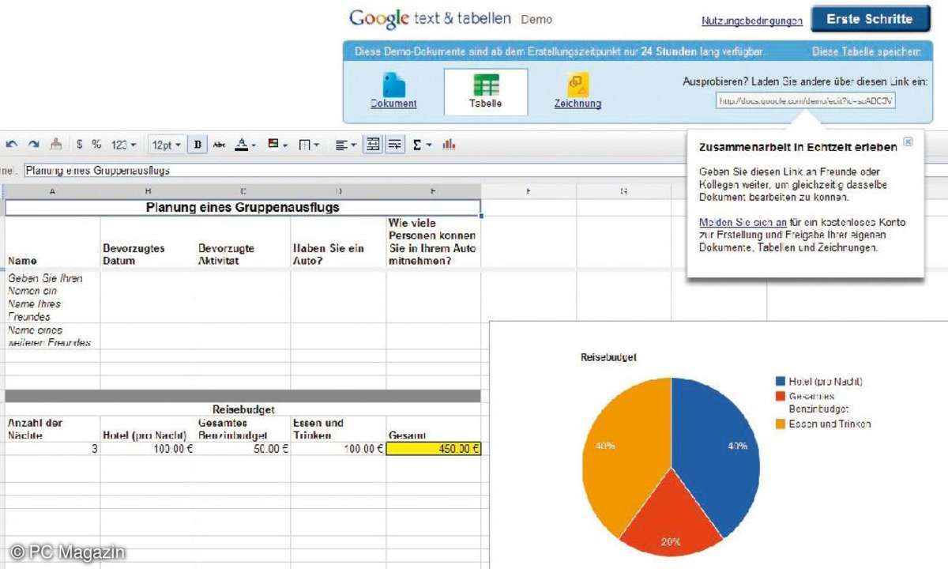Select the Bevorzugtes Datum header cell
This screenshot has height=569, width=948.
(x=148, y=242)
